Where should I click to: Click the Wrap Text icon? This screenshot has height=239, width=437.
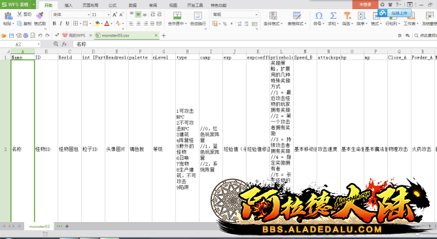tap(198, 16)
